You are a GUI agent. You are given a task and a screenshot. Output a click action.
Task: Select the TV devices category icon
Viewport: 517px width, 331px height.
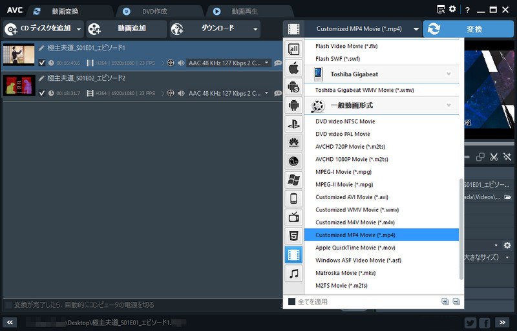coord(293,217)
